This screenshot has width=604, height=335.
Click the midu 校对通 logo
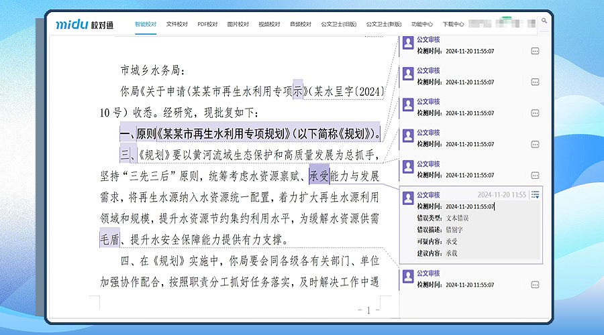tap(85, 24)
